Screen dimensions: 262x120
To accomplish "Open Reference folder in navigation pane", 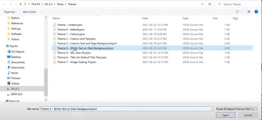I will pos(17,23).
